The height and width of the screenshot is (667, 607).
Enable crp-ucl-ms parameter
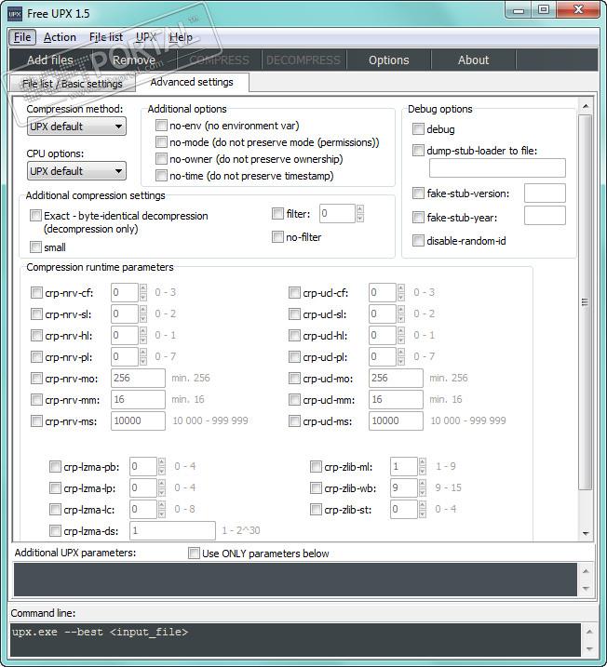click(294, 421)
